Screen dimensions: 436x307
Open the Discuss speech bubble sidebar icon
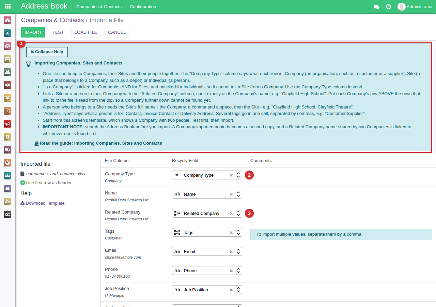[7, 46]
